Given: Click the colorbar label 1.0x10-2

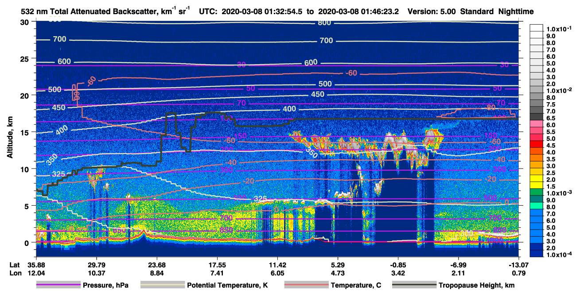Looking at the screenshot, I should tap(560, 90).
